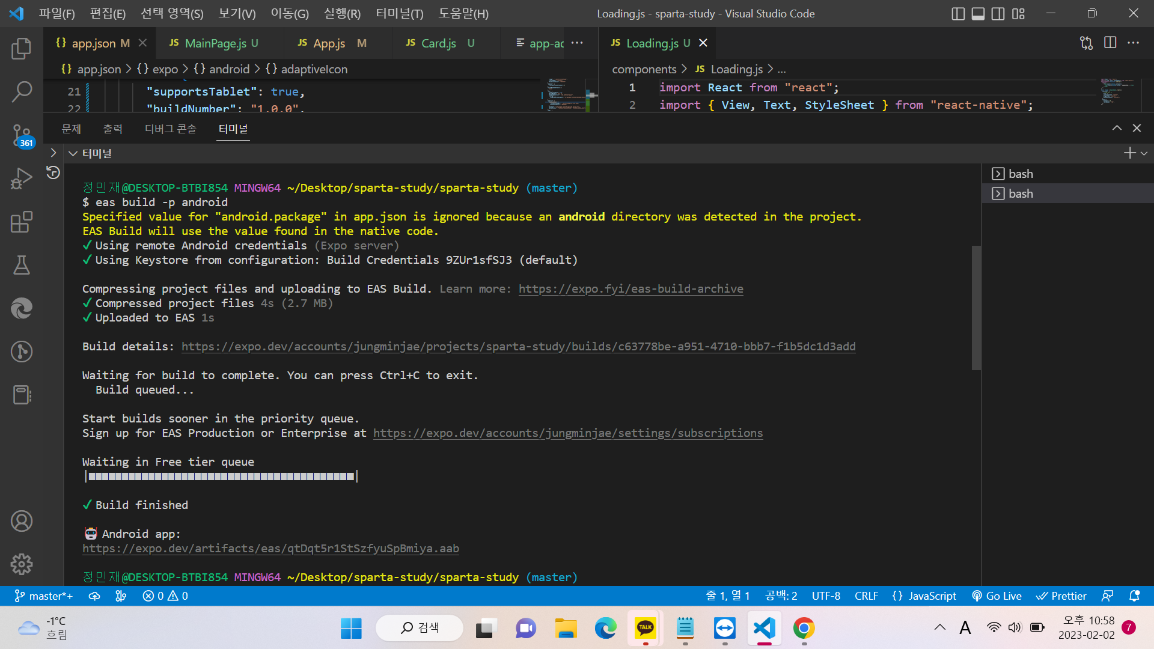Open the Edge tools activity bar icon
The image size is (1154, 649).
point(22,308)
